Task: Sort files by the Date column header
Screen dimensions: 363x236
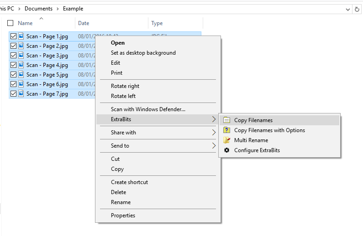Action: point(84,23)
